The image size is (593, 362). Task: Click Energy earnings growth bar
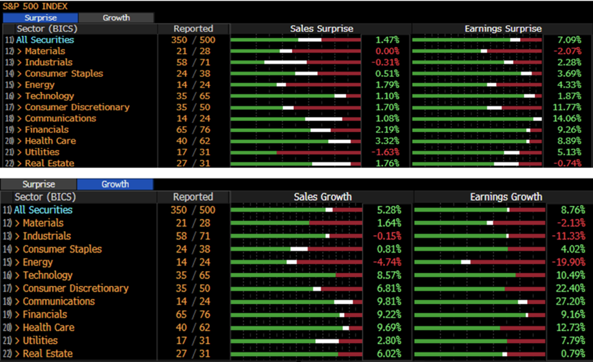(480, 262)
